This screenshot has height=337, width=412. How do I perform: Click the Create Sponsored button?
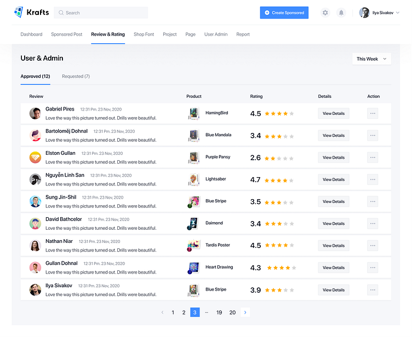[x=284, y=13]
